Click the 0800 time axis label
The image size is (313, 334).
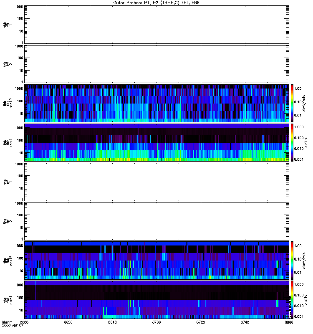pyautogui.click(x=289, y=322)
